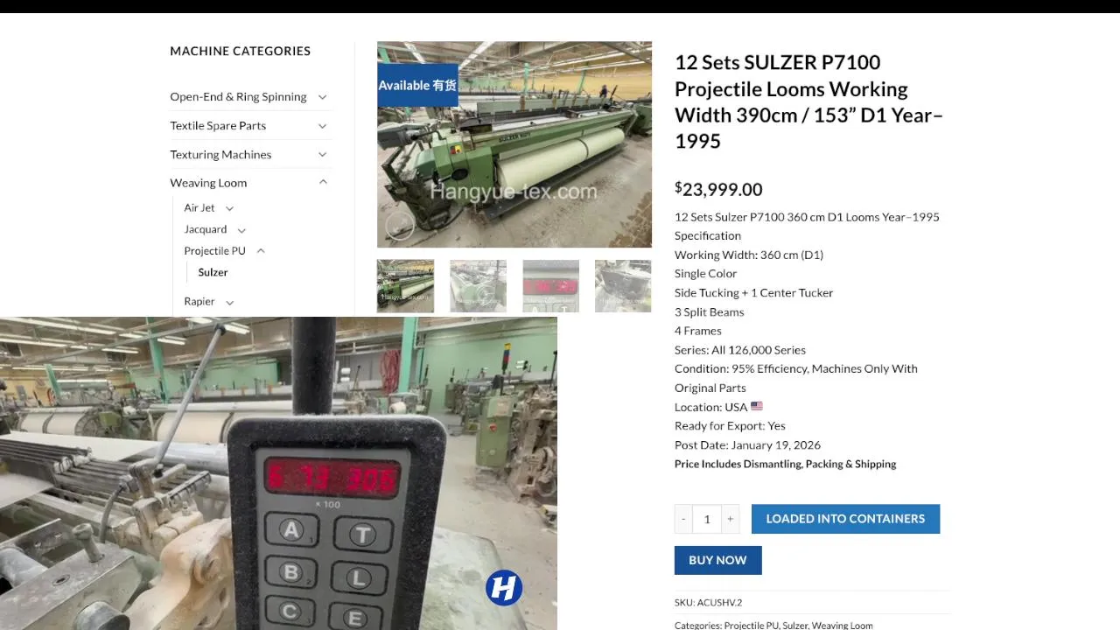Expand the Air Jet subcategory
Image resolution: width=1120 pixels, height=630 pixels.
point(229,208)
